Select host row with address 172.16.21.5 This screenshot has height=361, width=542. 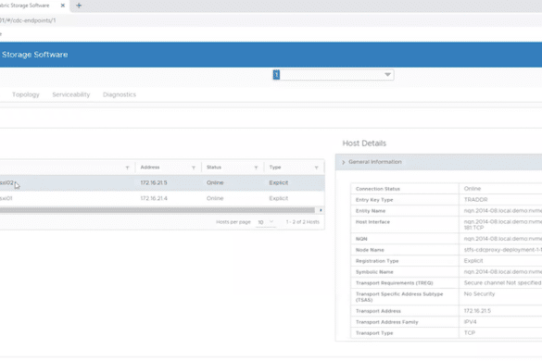pyautogui.click(x=162, y=182)
